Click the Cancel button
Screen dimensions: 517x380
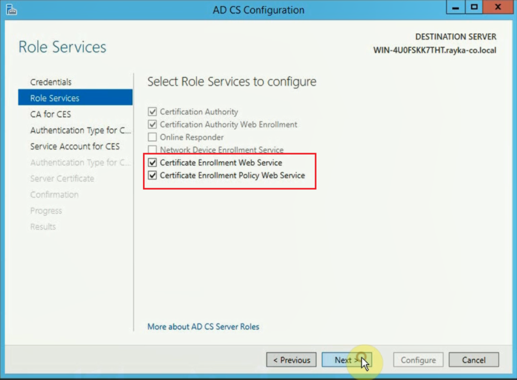pos(474,360)
